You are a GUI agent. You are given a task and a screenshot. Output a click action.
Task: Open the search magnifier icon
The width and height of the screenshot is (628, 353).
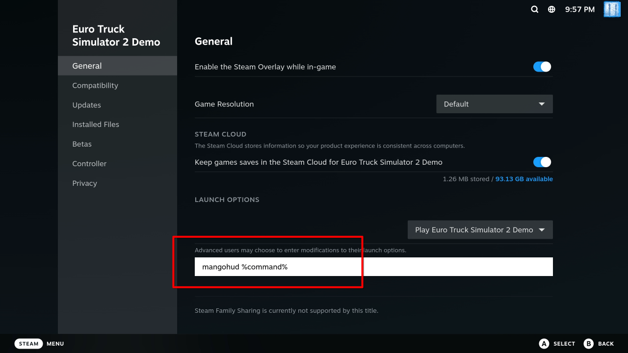535,9
